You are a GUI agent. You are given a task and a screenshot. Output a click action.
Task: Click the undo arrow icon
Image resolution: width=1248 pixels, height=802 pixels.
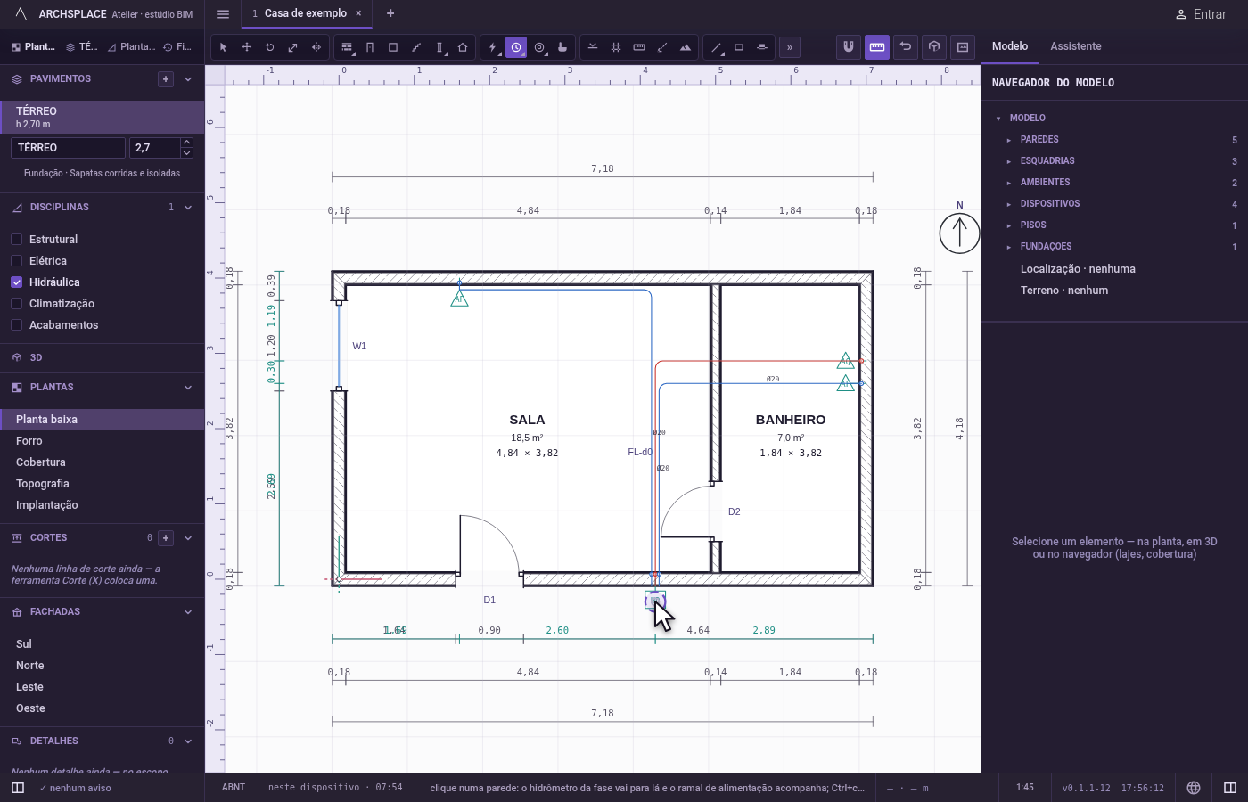(906, 46)
